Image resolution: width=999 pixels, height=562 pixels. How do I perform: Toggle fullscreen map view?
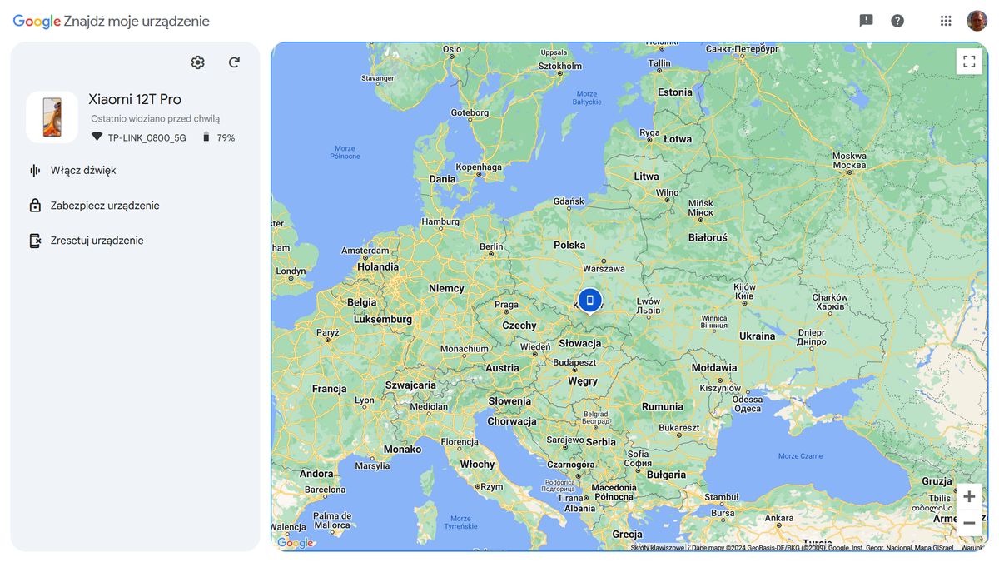[x=969, y=62]
